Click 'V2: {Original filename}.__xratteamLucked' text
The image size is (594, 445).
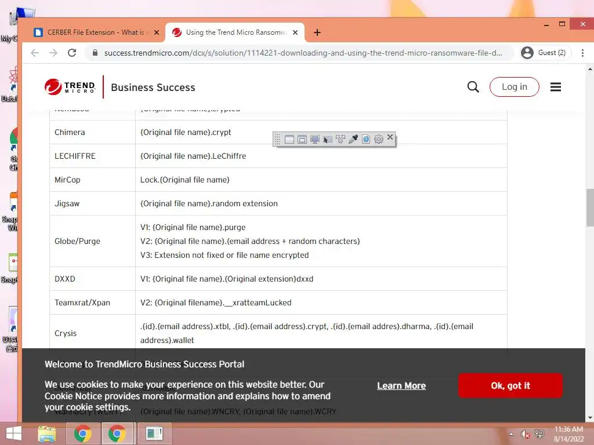(x=216, y=302)
